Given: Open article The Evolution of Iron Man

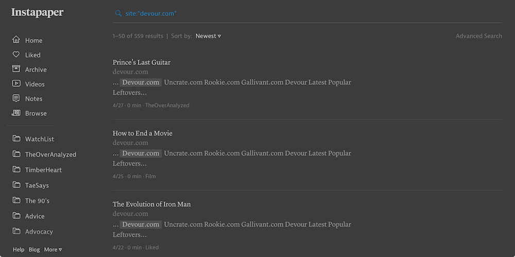Looking at the screenshot, I should 152,204.
